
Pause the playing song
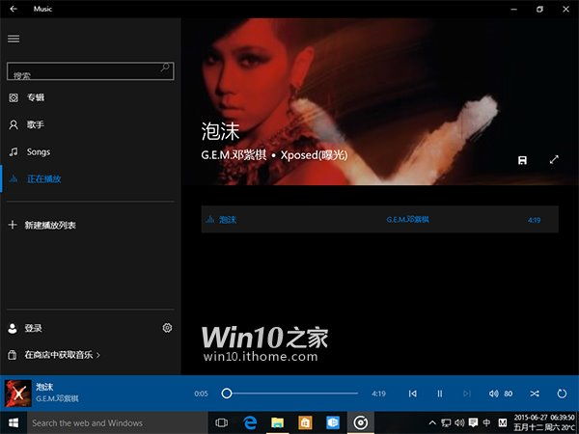pos(440,393)
